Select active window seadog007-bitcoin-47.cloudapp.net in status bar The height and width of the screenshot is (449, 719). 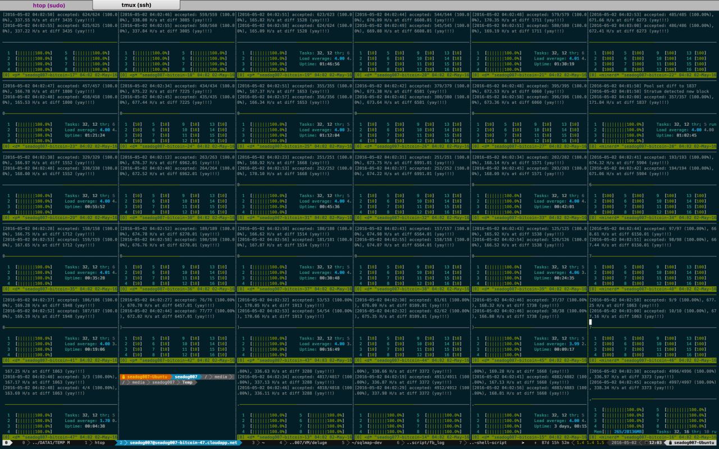180,443
